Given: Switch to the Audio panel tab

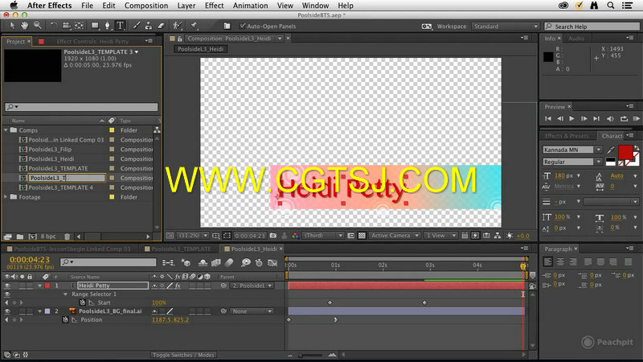Looking at the screenshot, I should (x=575, y=39).
